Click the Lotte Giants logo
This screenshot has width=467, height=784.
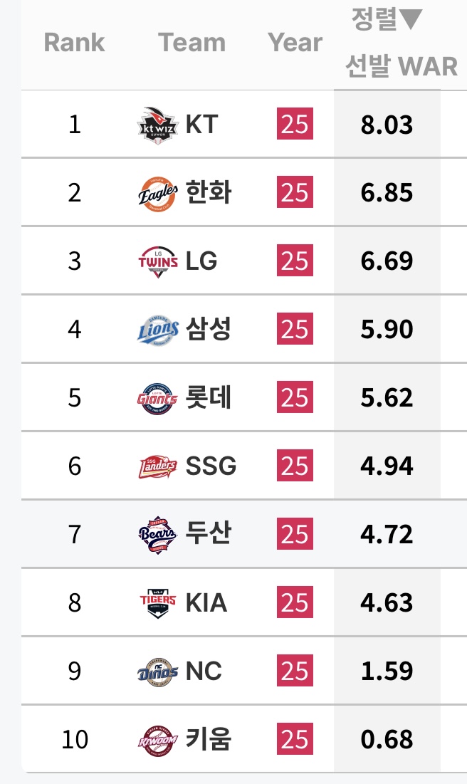tap(157, 398)
